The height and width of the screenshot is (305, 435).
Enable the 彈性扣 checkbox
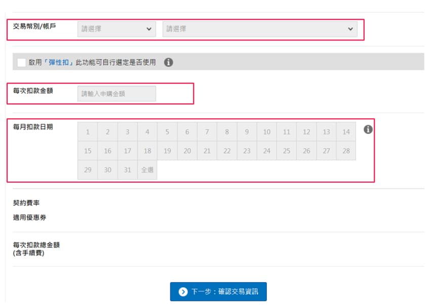pyautogui.click(x=21, y=62)
